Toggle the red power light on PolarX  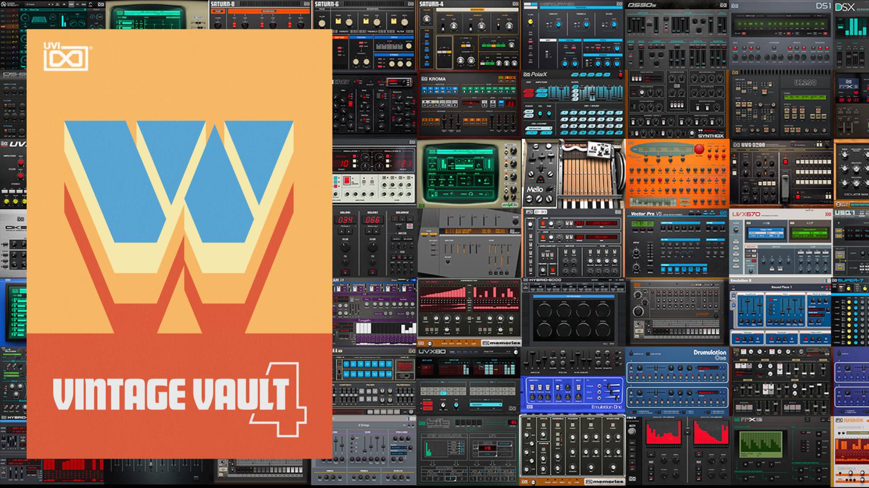tap(621, 75)
